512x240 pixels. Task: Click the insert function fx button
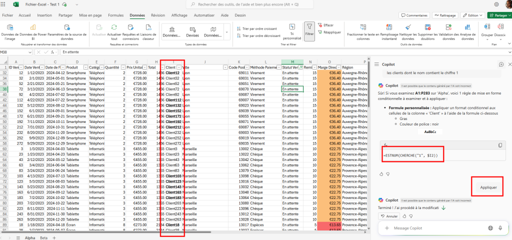[x=52, y=52]
